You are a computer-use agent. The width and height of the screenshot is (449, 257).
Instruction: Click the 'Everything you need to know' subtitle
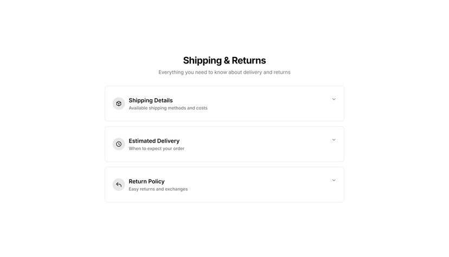click(224, 72)
